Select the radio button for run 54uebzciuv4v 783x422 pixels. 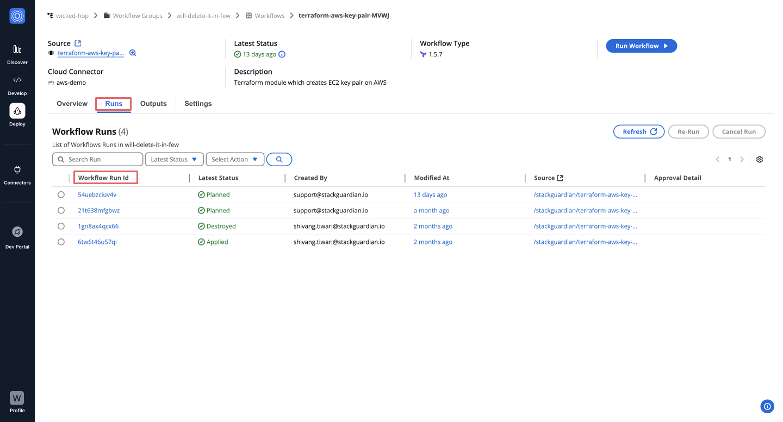point(61,195)
